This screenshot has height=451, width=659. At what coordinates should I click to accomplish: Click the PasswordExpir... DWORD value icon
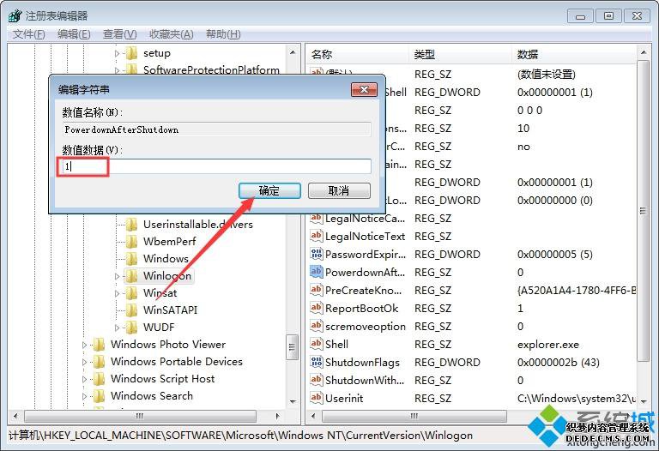[316, 254]
